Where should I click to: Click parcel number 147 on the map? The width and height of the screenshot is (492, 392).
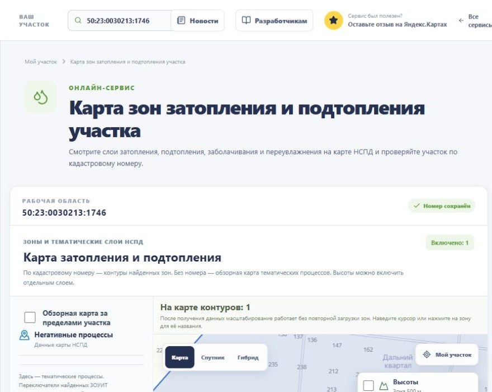point(337,346)
